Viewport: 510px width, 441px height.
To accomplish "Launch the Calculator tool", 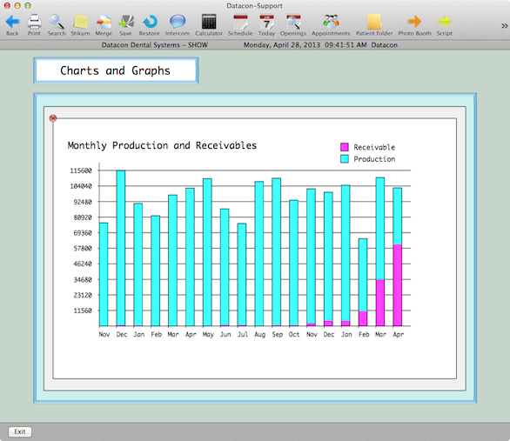I will (209, 22).
